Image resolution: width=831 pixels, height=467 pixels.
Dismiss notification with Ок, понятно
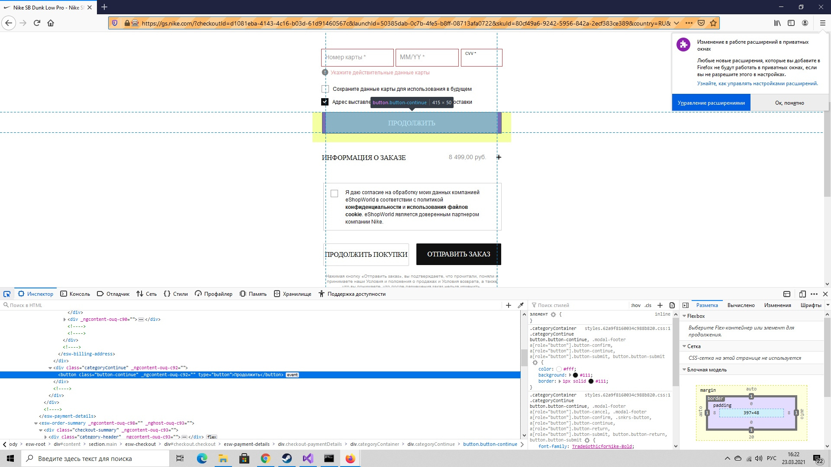(789, 103)
